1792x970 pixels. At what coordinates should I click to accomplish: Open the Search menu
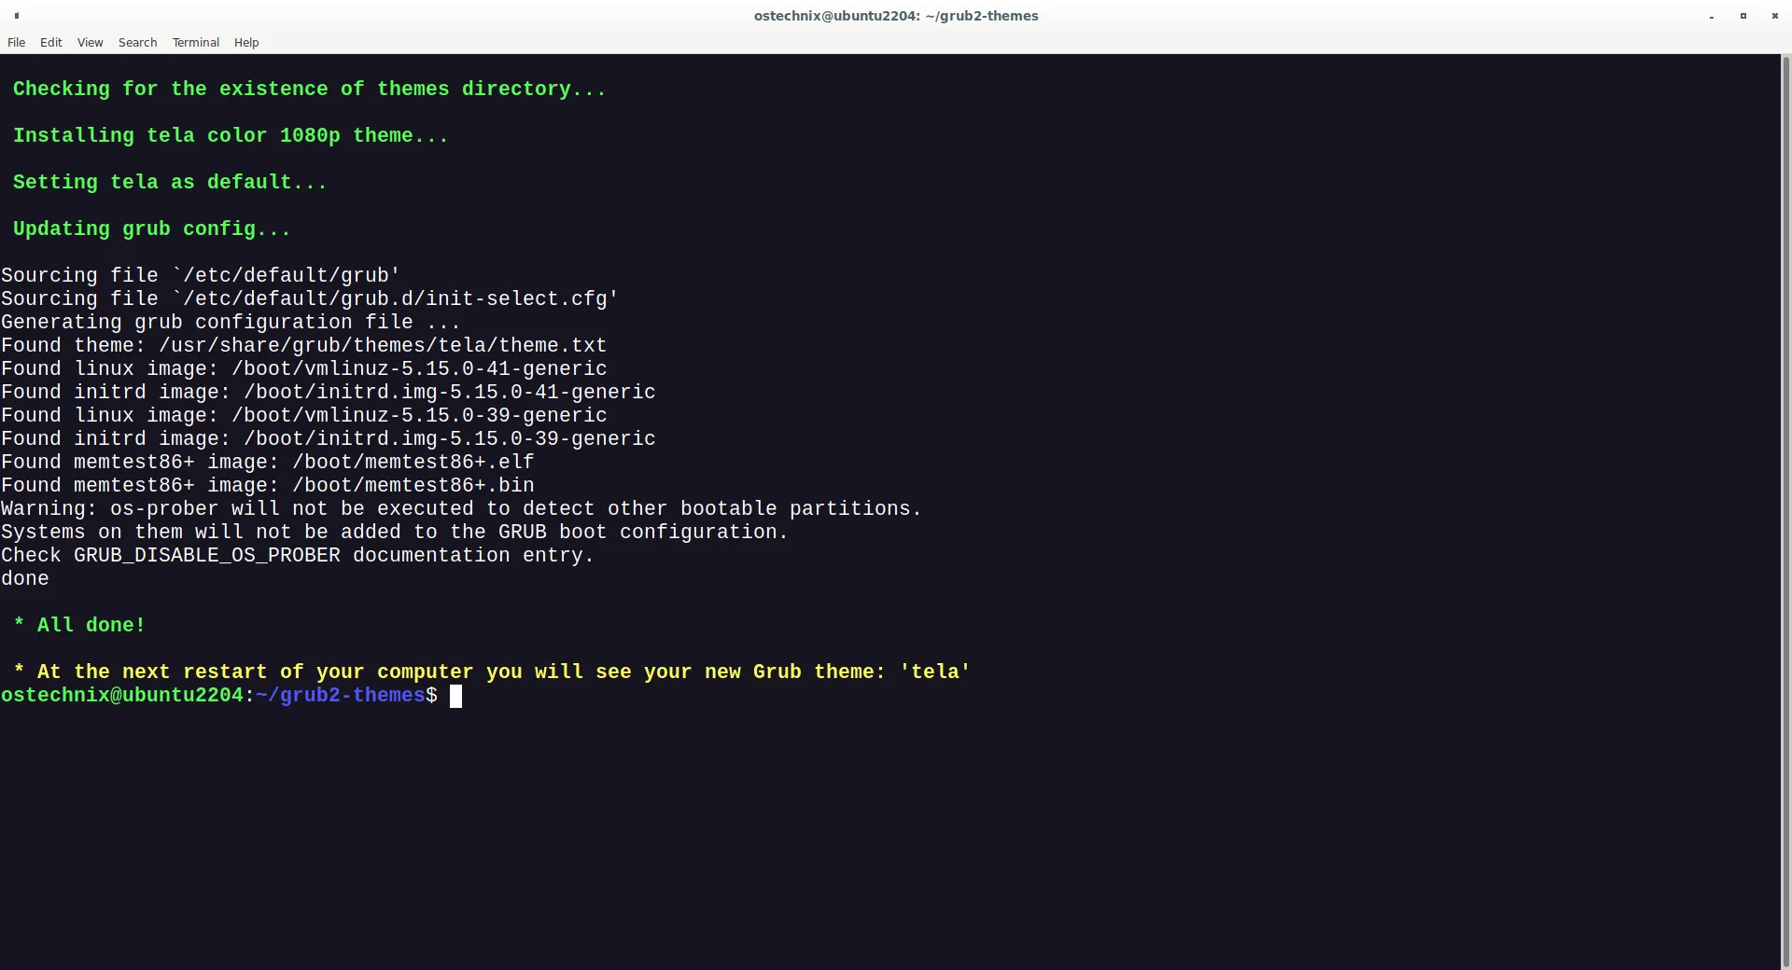pyautogui.click(x=137, y=42)
